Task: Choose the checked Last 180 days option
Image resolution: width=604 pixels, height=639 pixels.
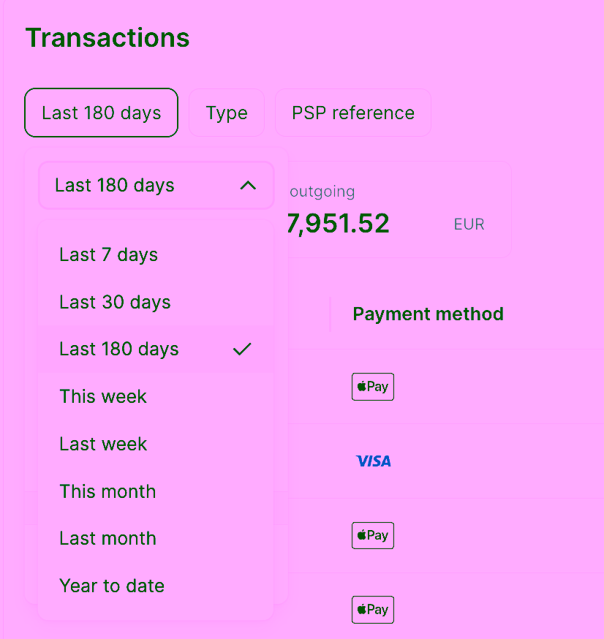Action: pyautogui.click(x=155, y=349)
